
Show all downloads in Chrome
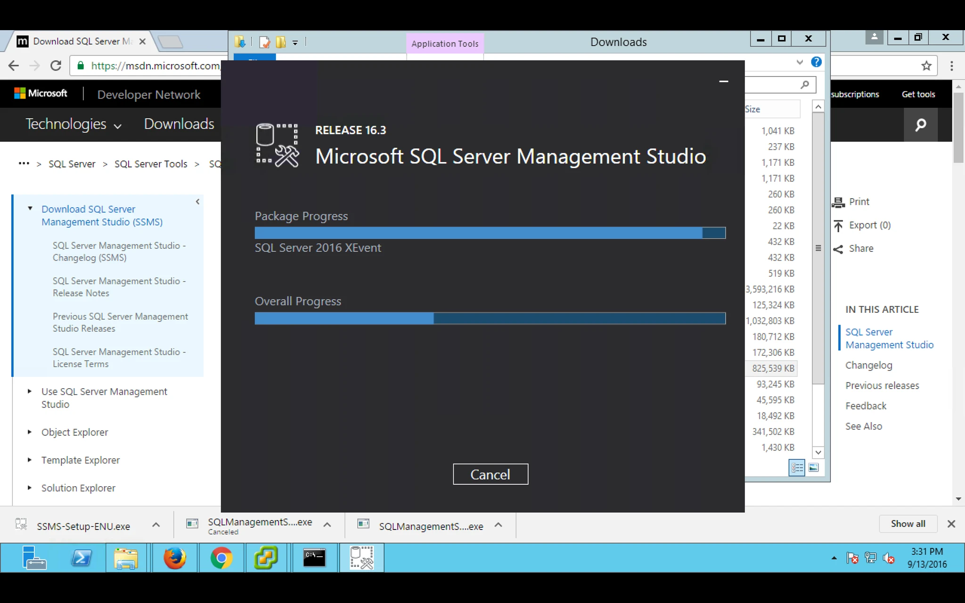(908, 524)
